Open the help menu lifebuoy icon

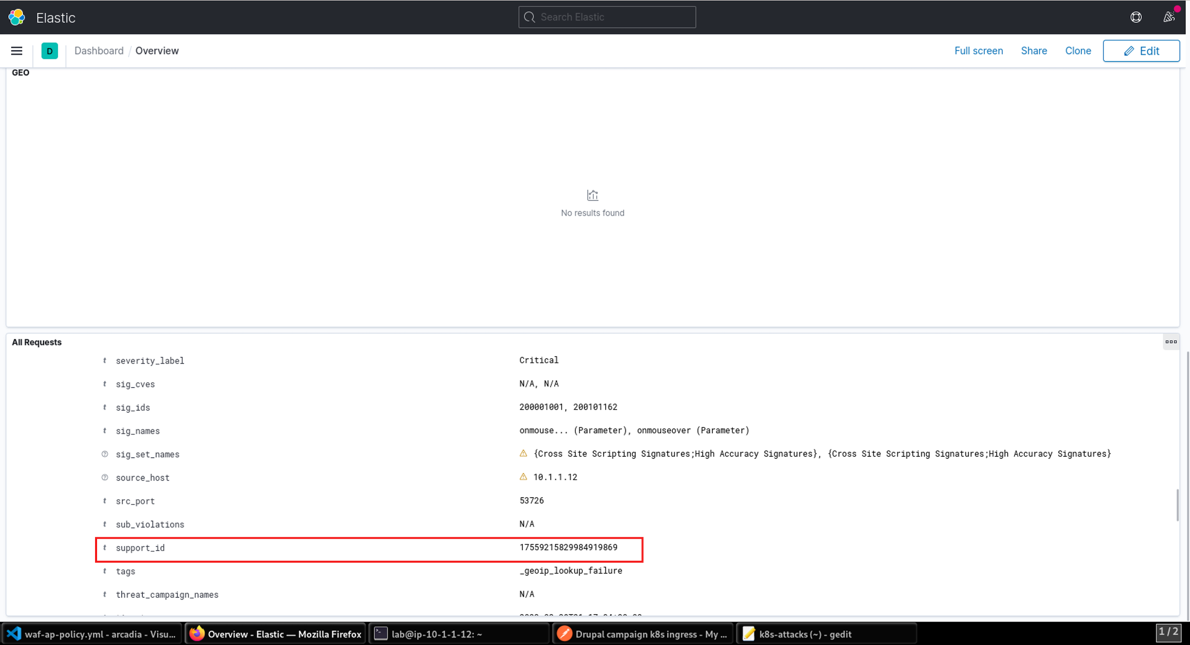pos(1136,17)
